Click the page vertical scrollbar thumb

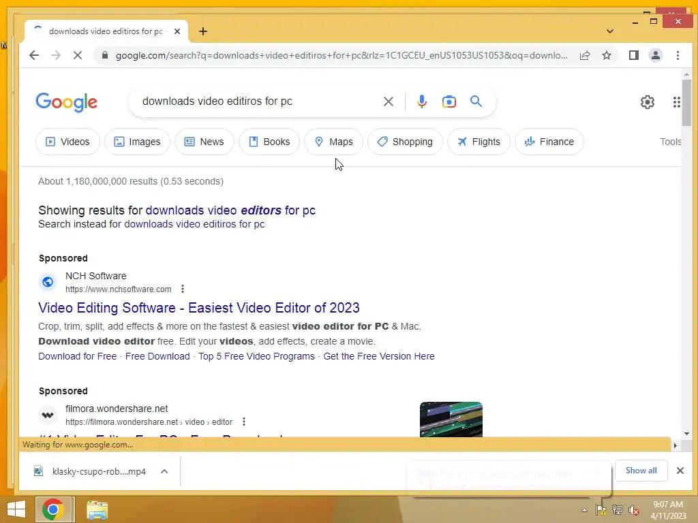[x=686, y=103]
